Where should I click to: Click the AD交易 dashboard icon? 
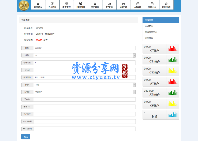[x=124, y=4]
